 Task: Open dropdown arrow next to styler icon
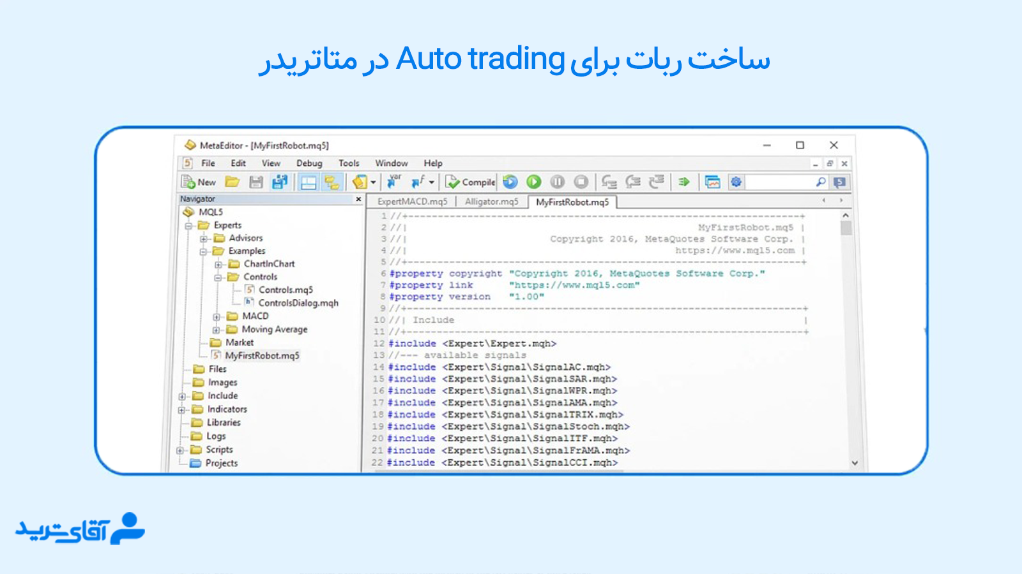tap(374, 182)
